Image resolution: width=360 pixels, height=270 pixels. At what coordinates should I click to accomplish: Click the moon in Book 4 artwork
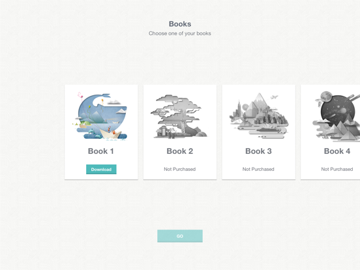(x=327, y=97)
